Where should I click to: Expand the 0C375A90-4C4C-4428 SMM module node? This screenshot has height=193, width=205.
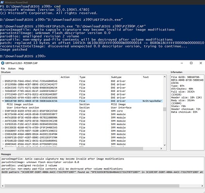pos(3,114)
